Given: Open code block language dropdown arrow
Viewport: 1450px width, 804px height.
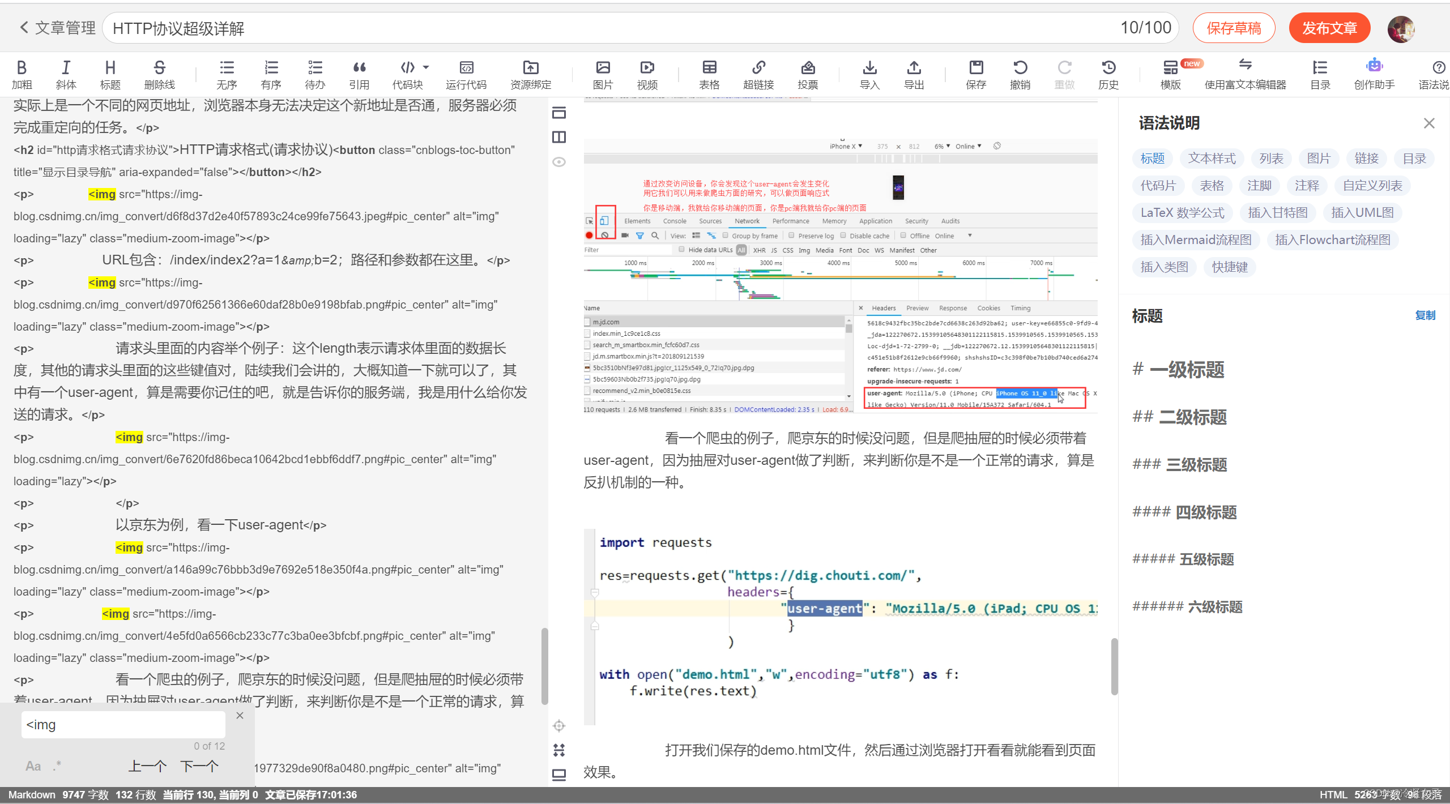Looking at the screenshot, I should point(426,67).
